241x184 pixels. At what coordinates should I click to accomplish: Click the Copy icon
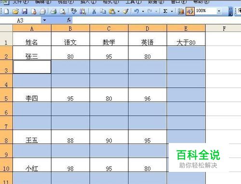[103, 11]
